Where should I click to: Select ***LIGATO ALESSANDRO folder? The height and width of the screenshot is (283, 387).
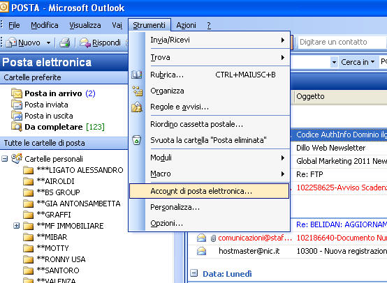pos(80,170)
